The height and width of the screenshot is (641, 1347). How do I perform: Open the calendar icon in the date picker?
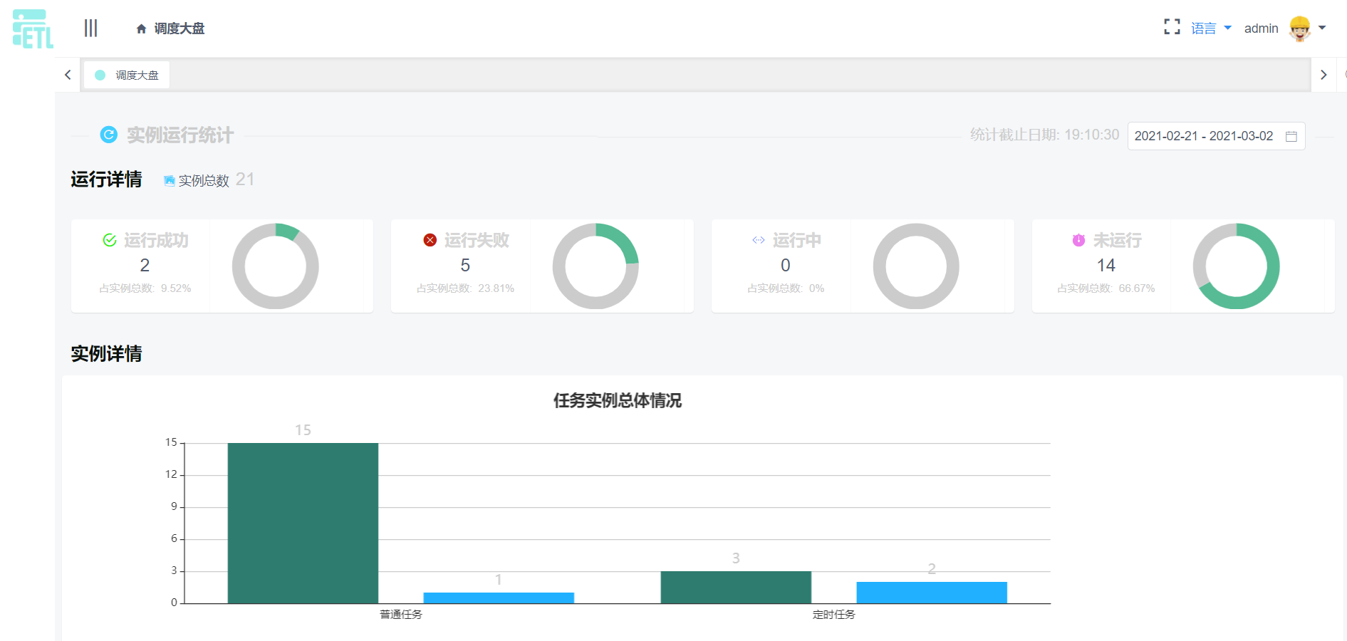[x=1293, y=136]
